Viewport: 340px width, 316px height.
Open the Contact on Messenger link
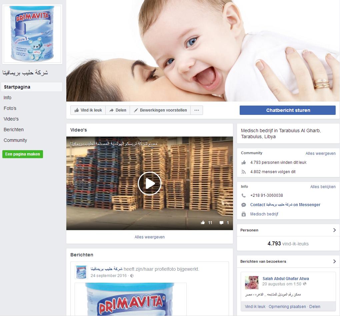[285, 205]
